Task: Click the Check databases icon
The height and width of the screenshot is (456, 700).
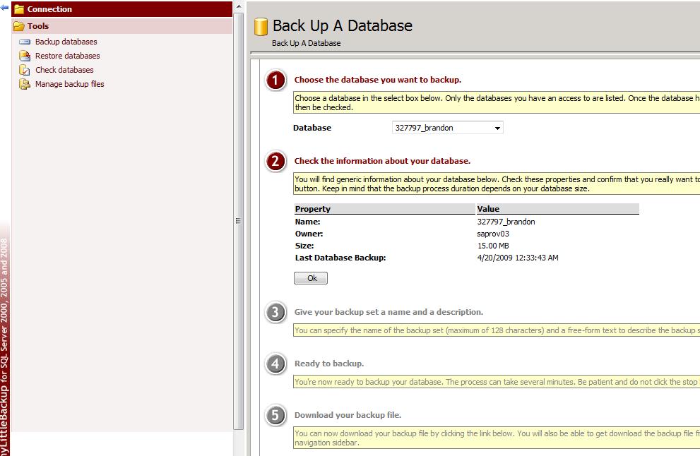Action: (25, 70)
